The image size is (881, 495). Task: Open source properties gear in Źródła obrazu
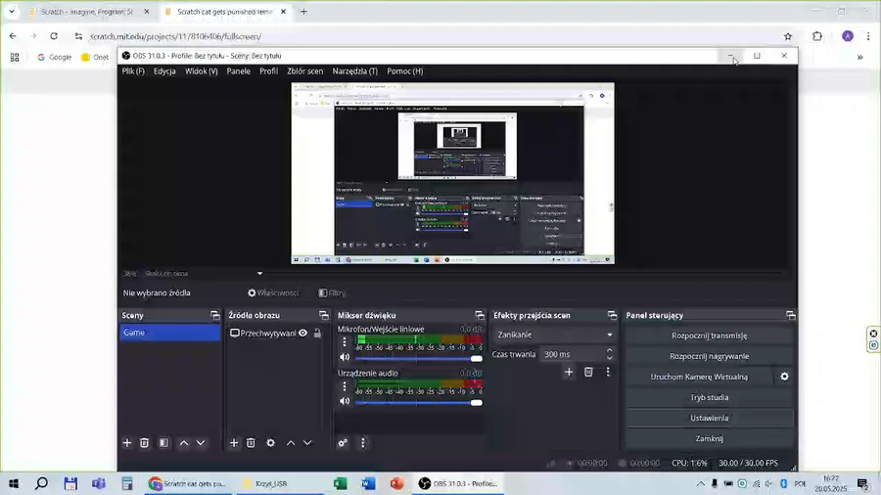click(271, 443)
